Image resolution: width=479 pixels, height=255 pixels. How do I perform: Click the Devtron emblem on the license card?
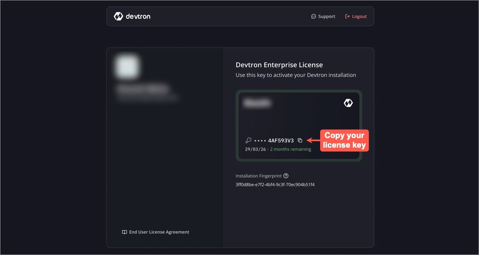point(348,102)
